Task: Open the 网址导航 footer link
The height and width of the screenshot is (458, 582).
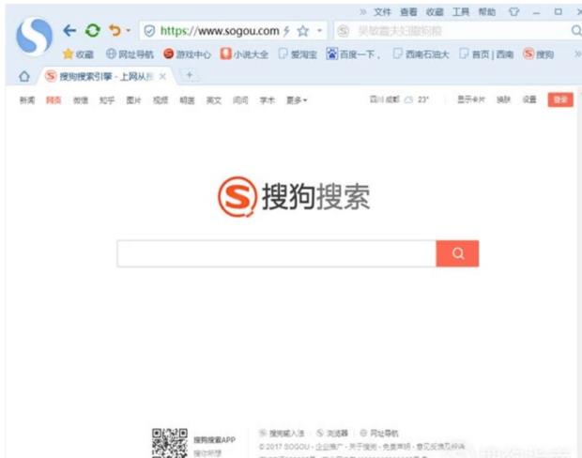Action: (x=379, y=434)
